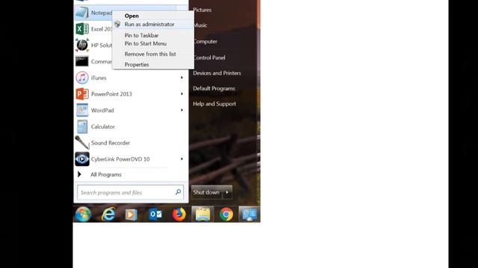Launch Calculator via its icon

(x=81, y=127)
